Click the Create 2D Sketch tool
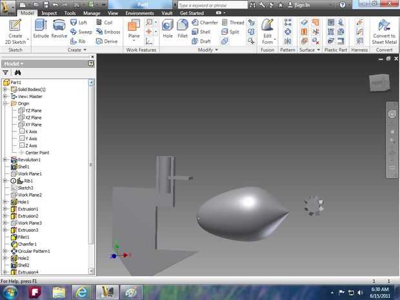This screenshot has height=300, width=400. 15,32
